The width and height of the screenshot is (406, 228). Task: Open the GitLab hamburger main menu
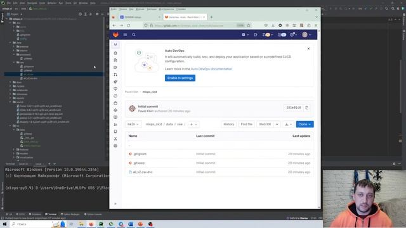[125, 35]
